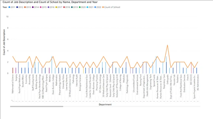Select the Student Affairs axis label
This screenshot has width=213, height=119.
coord(23,81)
